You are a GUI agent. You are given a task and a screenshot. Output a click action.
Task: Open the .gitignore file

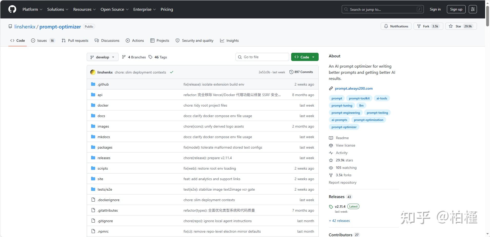[x=105, y=221]
